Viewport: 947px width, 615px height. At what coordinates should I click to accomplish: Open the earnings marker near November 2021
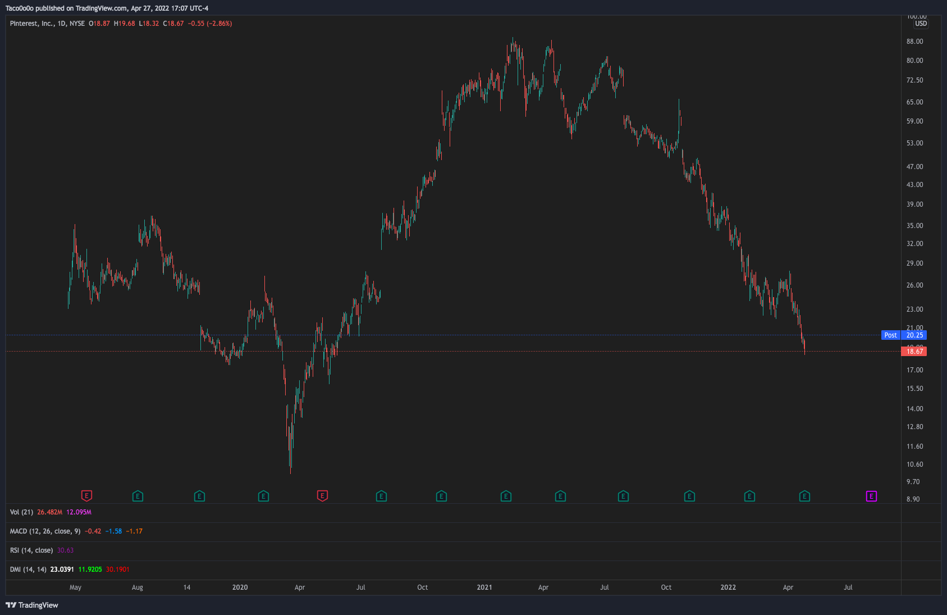click(x=689, y=496)
